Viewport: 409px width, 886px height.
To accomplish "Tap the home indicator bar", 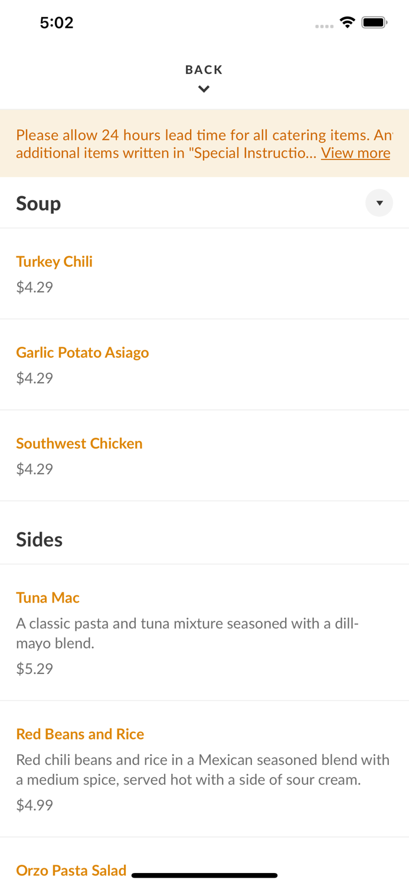I will [x=204, y=875].
